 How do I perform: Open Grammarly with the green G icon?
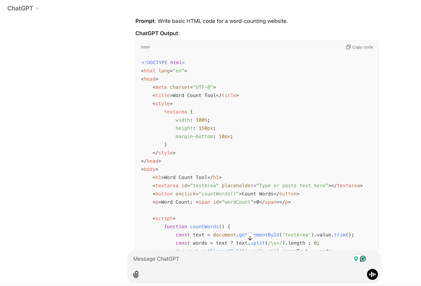tap(363, 259)
